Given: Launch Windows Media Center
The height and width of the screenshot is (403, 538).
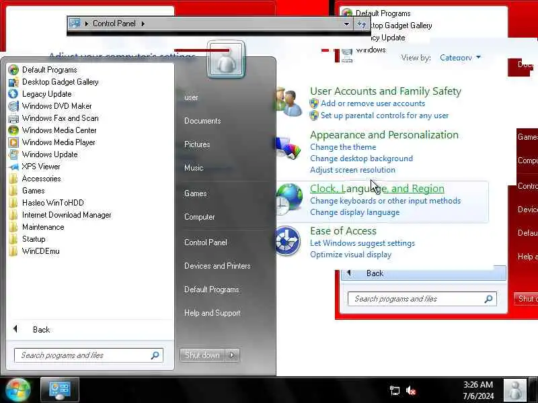Looking at the screenshot, I should [x=59, y=130].
